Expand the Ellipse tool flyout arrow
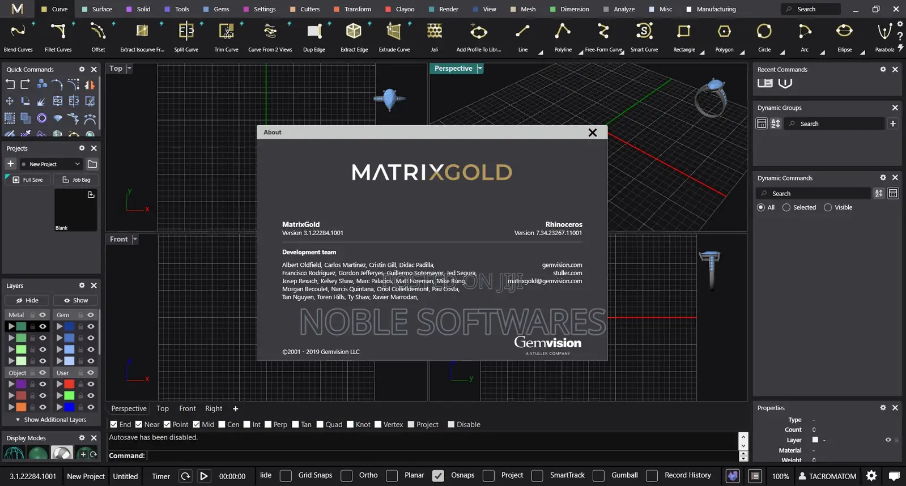The width and height of the screenshot is (906, 486). (x=862, y=52)
